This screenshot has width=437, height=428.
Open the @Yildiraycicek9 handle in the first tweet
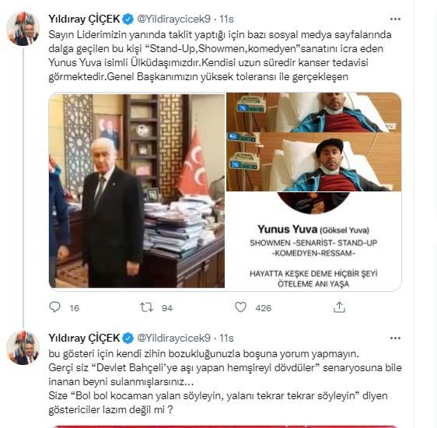click(x=173, y=19)
